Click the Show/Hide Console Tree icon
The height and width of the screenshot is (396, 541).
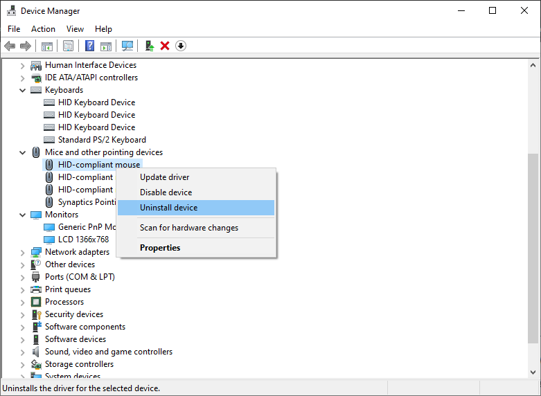click(47, 46)
